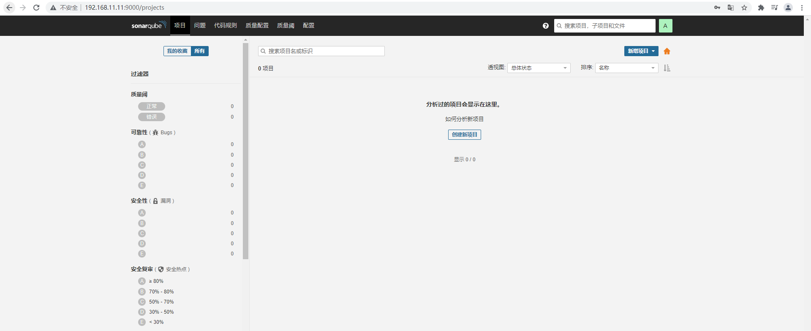Open the 透视图 总体状态 dropdown
811x331 pixels.
coord(539,68)
